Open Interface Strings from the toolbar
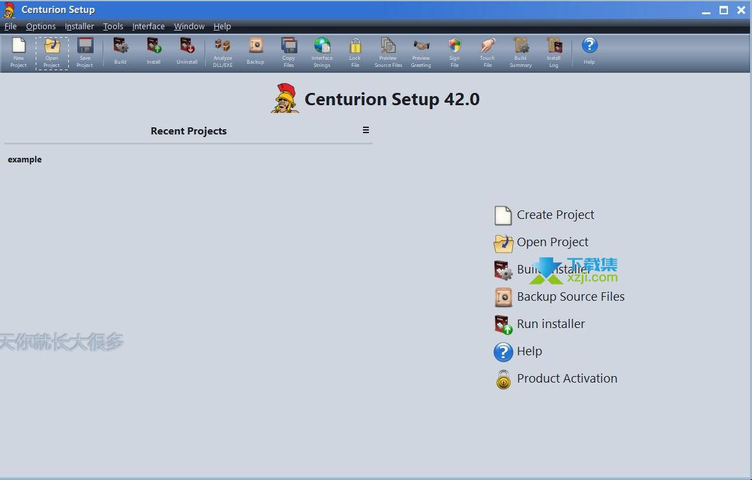This screenshot has height=480, width=752. pos(322,53)
